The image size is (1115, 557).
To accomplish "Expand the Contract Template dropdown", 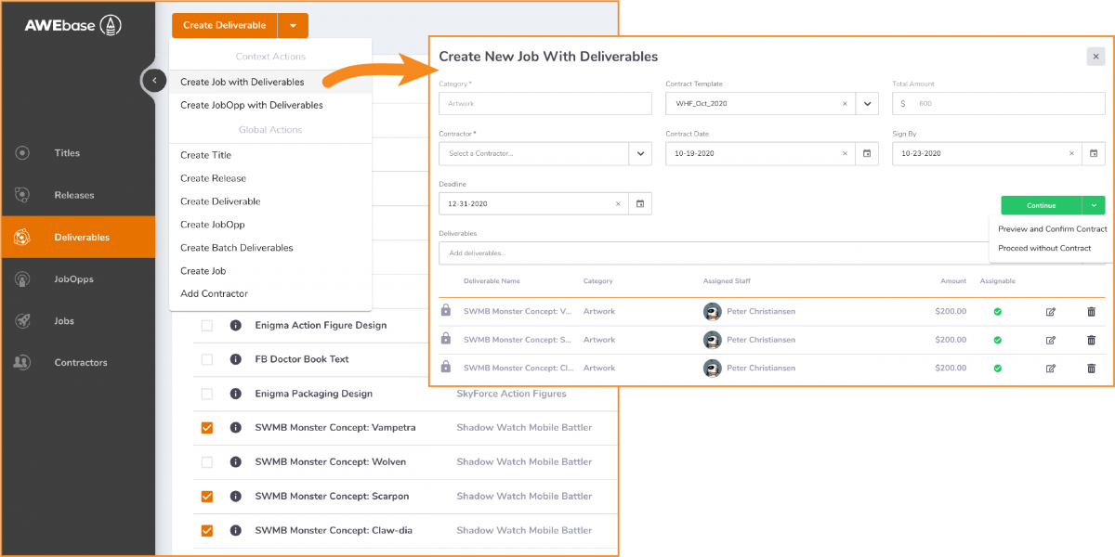I will coord(867,103).
